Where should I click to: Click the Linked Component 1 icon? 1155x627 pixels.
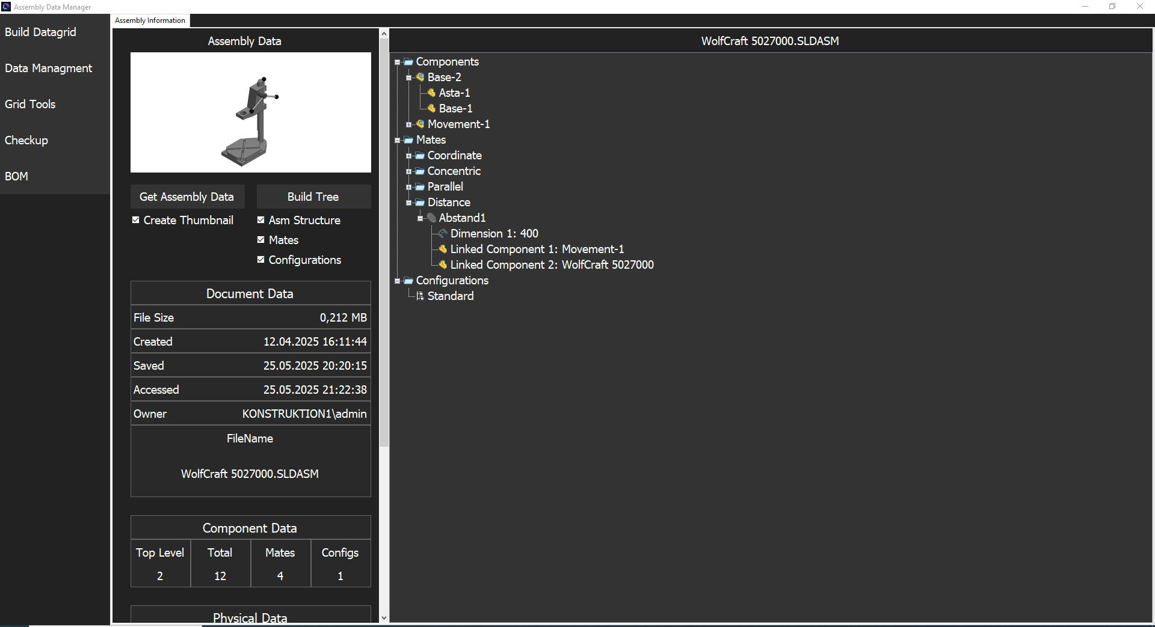(443, 249)
